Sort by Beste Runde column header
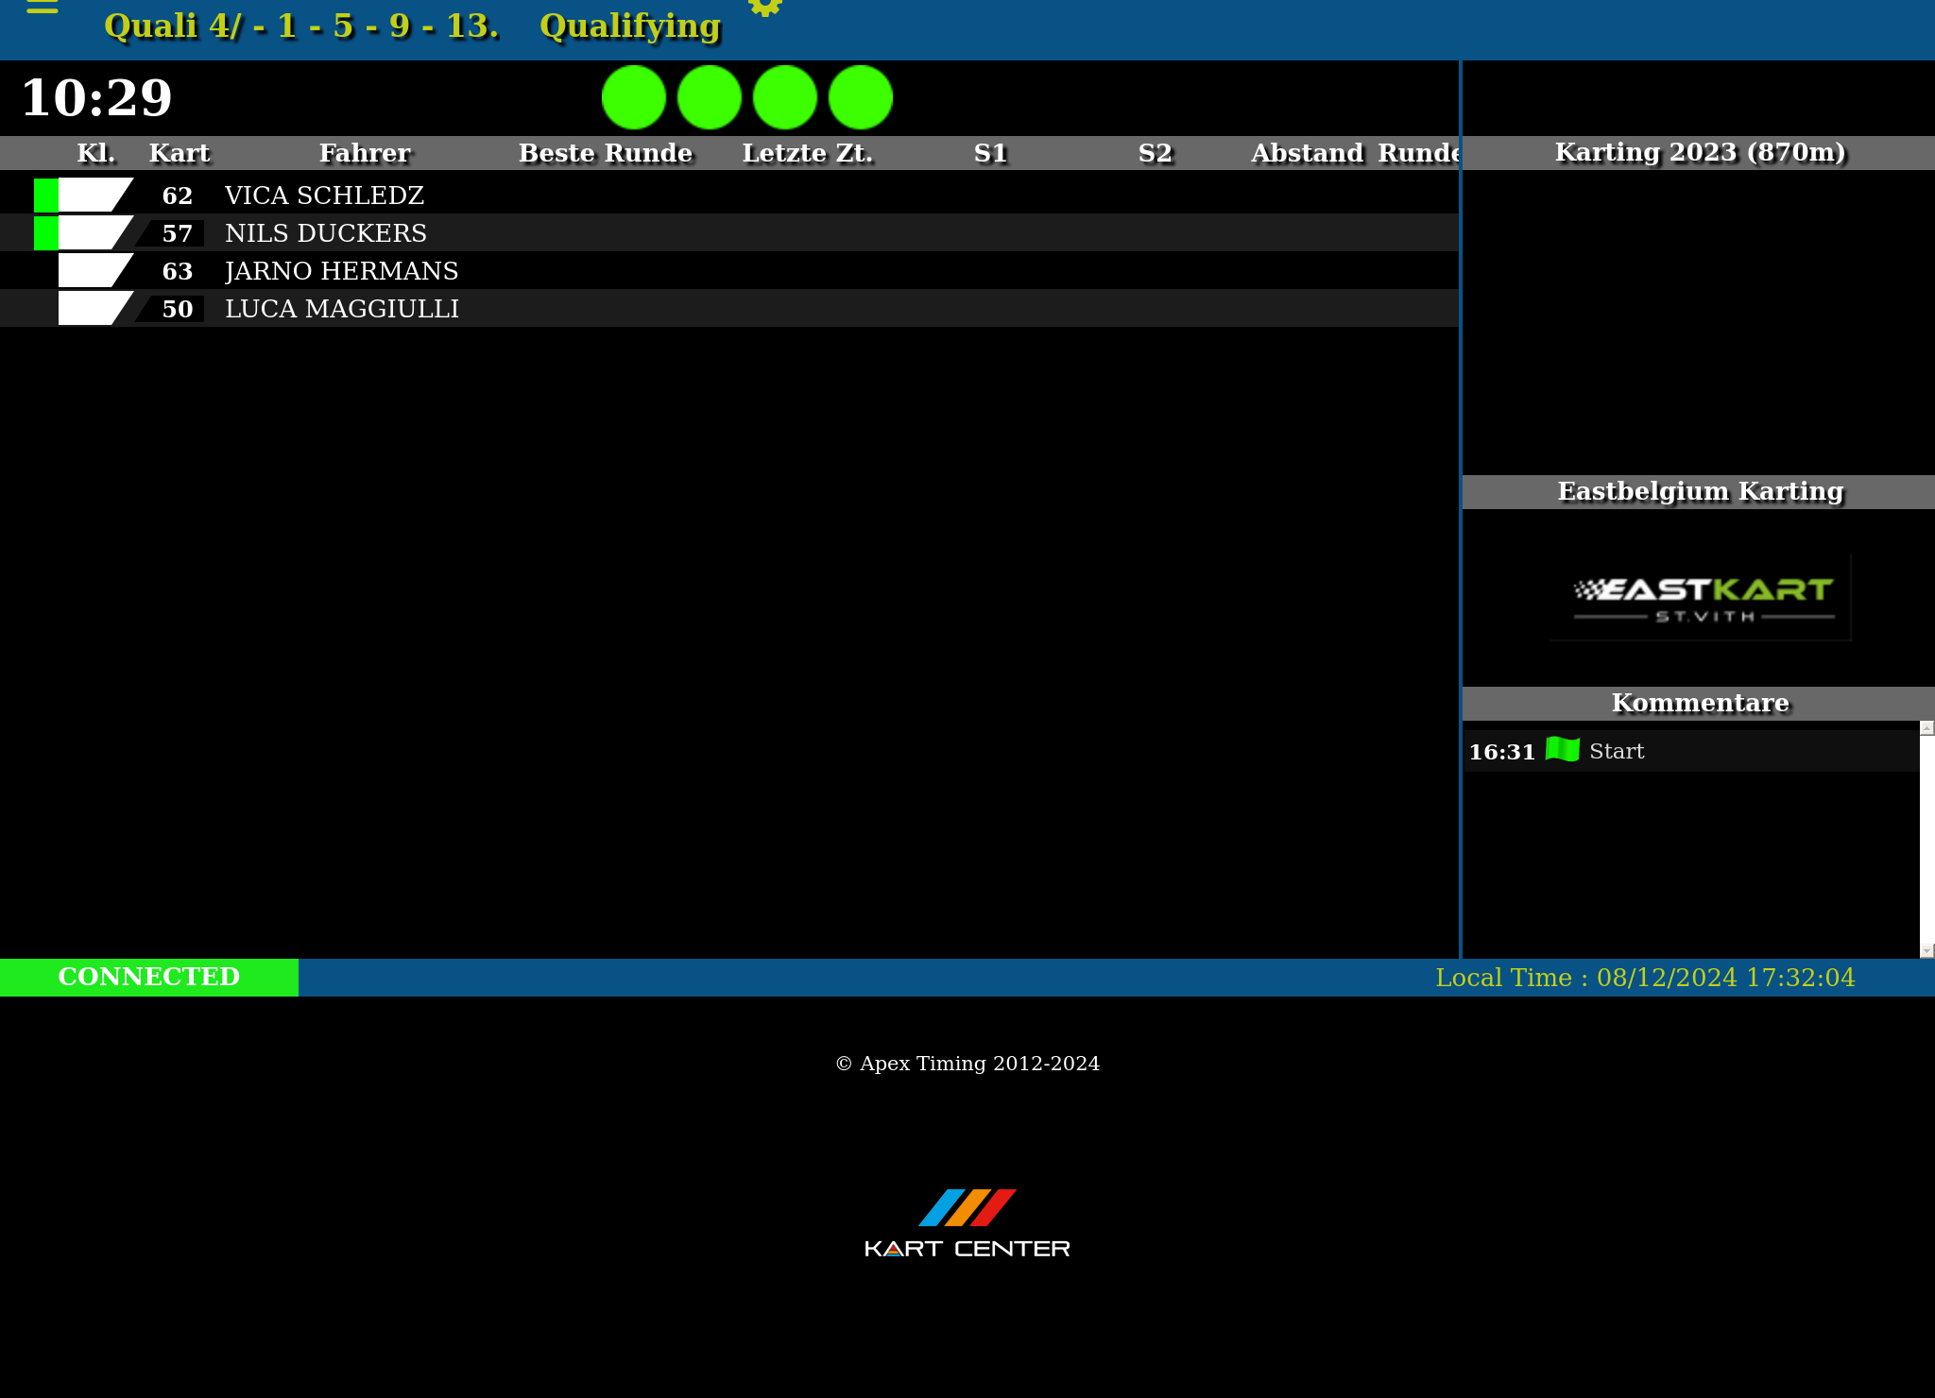 pos(605,153)
